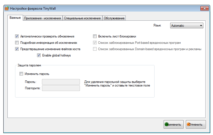The image size is (213, 135).
Task: Close the Настройки фаервола TinyWall window
Action: pos(204,9)
